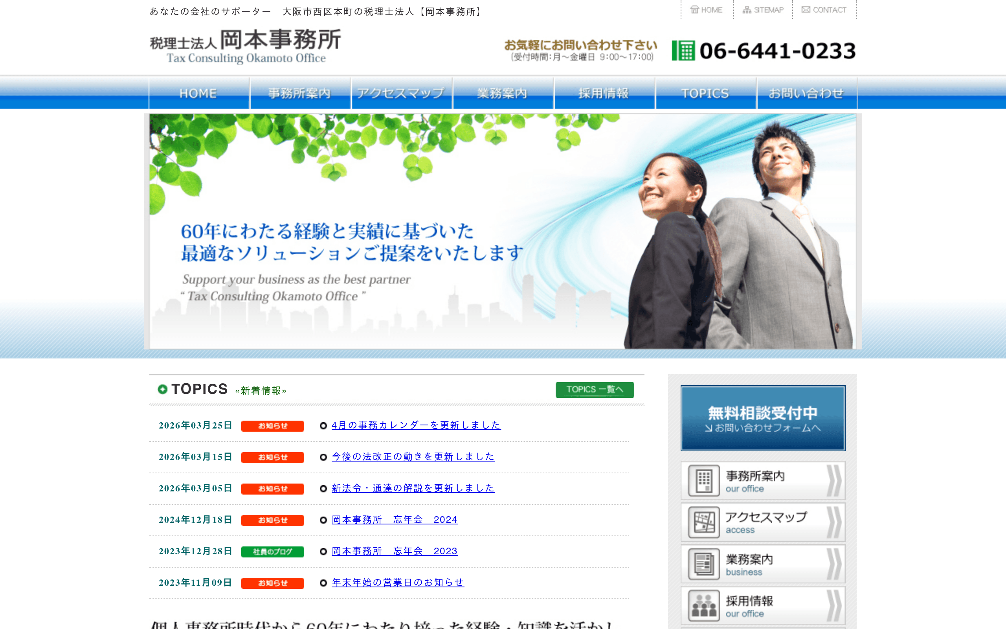The width and height of the screenshot is (1006, 629).
Task: Switch to the TOPICS navigation tab
Action: point(705,93)
